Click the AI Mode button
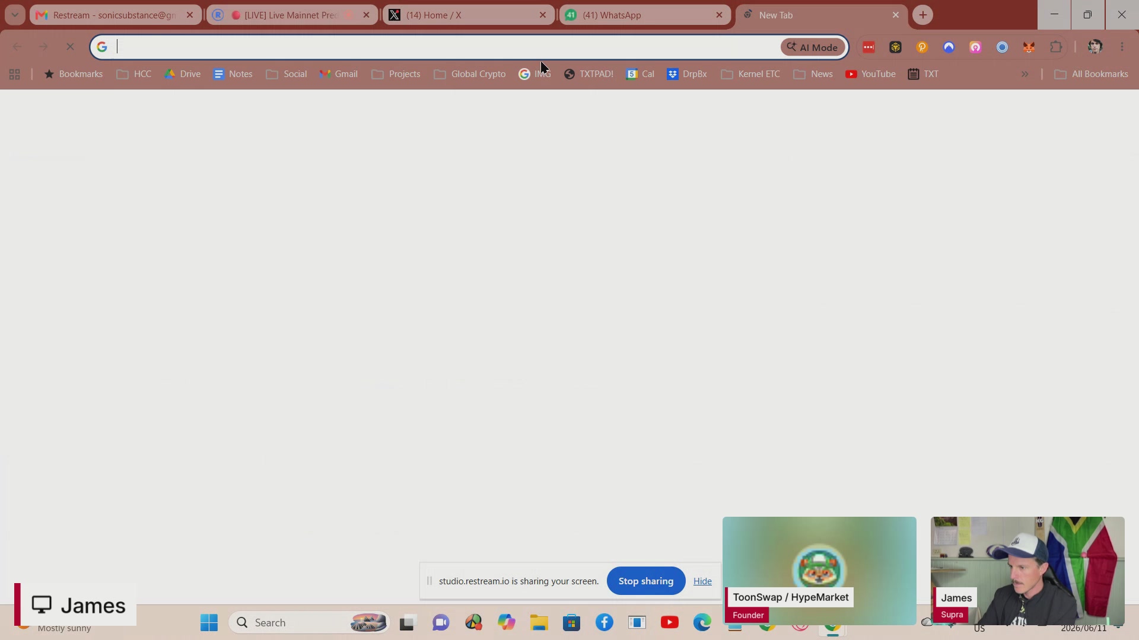 (x=813, y=47)
